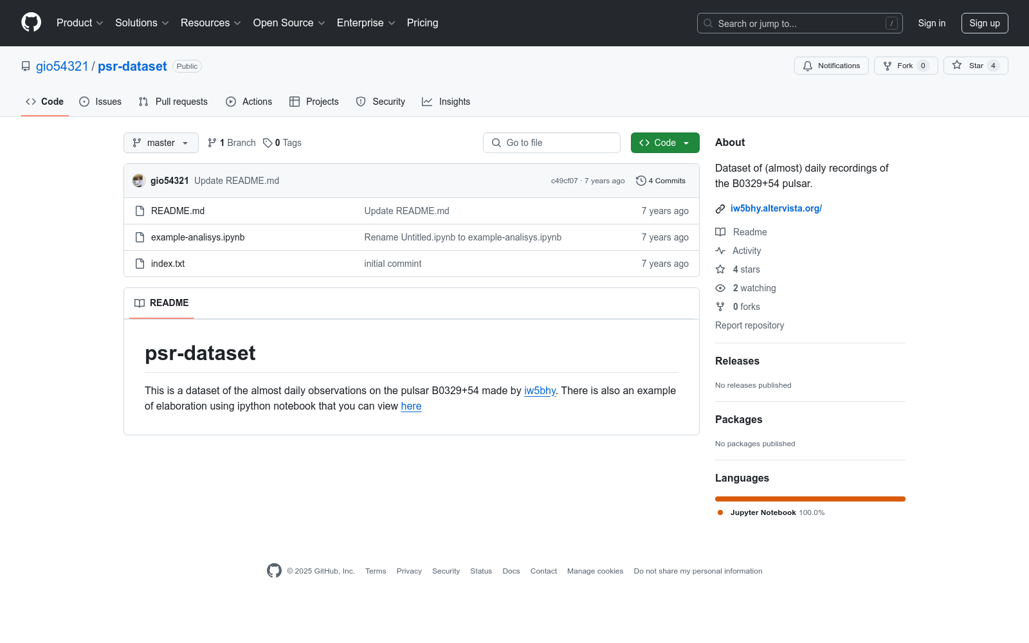Screen dimensions: 1029x643
Task: Open the Releases heading link
Action: pyautogui.click(x=737, y=361)
